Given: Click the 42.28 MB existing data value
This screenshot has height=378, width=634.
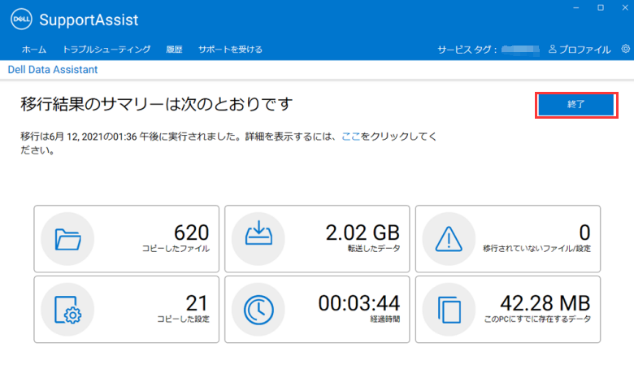Looking at the screenshot, I should tap(545, 303).
